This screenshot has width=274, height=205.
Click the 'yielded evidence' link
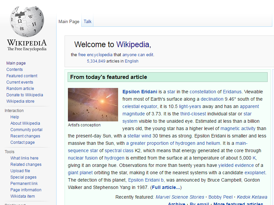(236, 165)
